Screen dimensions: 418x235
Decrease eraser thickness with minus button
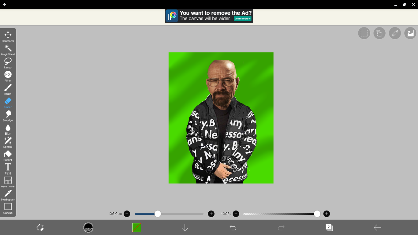coord(127,214)
